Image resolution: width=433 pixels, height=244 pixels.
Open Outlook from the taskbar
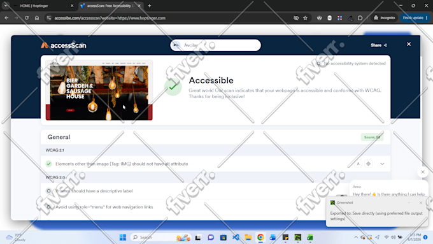(273, 238)
